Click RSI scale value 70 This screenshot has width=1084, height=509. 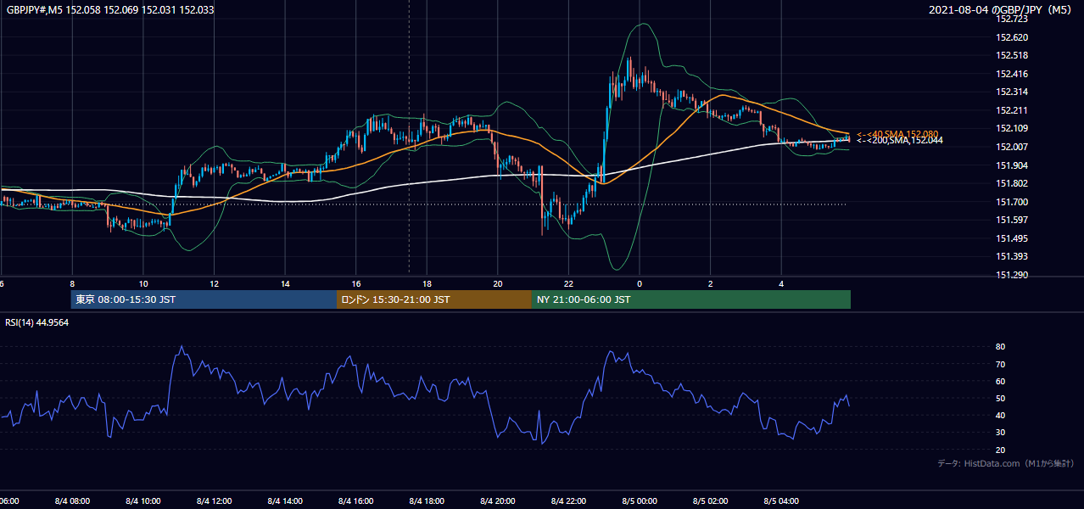click(x=1001, y=364)
